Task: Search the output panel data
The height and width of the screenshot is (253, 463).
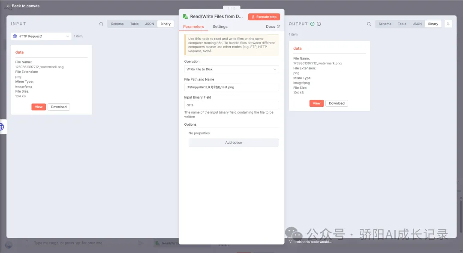Action: coord(369,24)
